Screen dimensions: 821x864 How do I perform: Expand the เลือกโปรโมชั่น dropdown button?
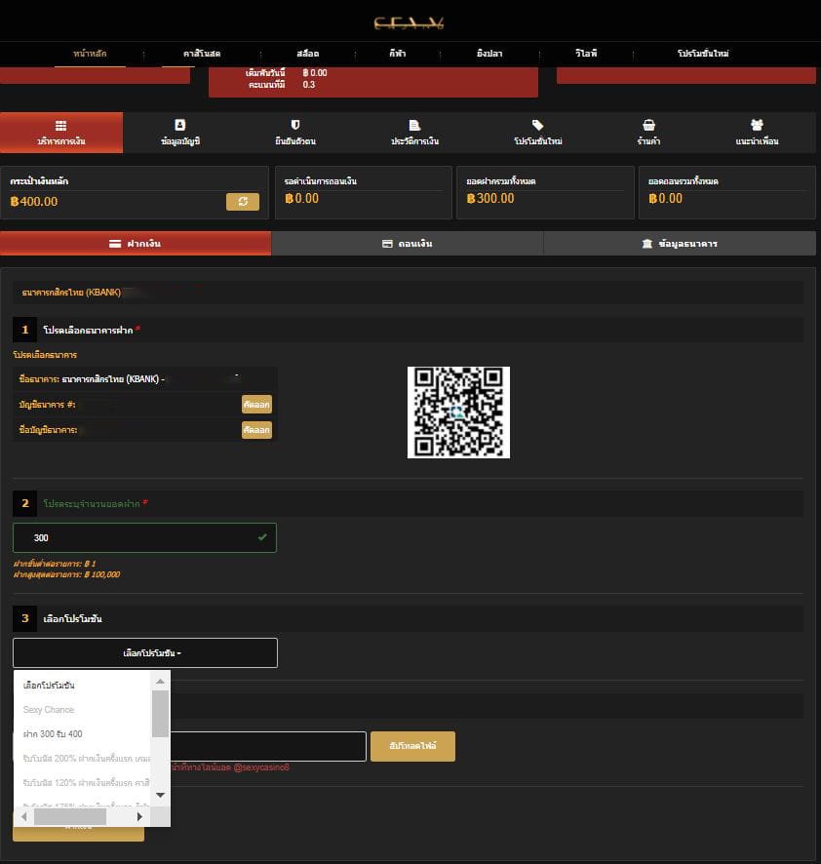pos(145,652)
